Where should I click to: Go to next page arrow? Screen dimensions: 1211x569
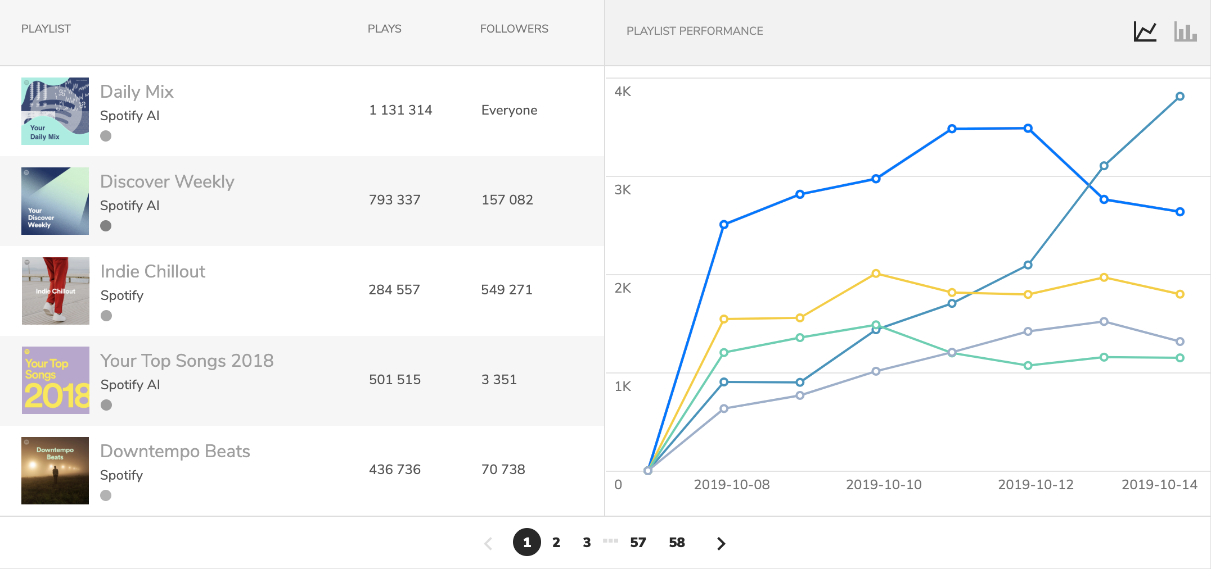pyautogui.click(x=721, y=543)
